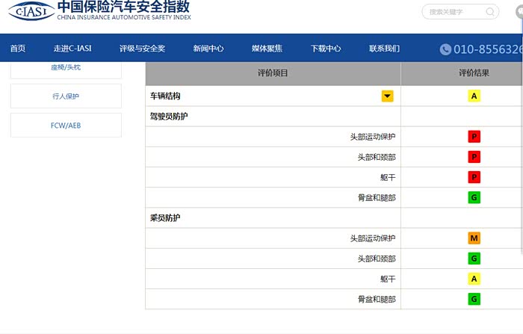Screen dimensions: 523x334
Task: Click passenger section 骨盆和腿部 text
Action: (x=377, y=300)
